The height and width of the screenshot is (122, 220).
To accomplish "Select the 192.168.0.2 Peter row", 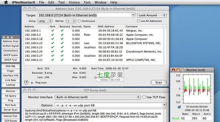I will click(93, 35).
